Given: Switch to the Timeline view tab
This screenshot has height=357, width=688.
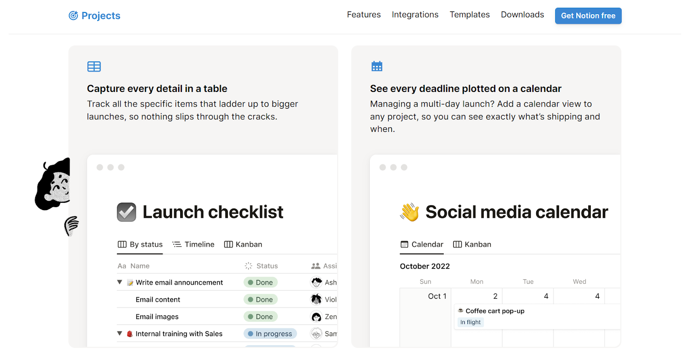Looking at the screenshot, I should [193, 244].
